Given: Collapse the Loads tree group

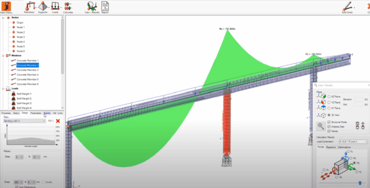Looking at the screenshot, I should pos(3,89).
